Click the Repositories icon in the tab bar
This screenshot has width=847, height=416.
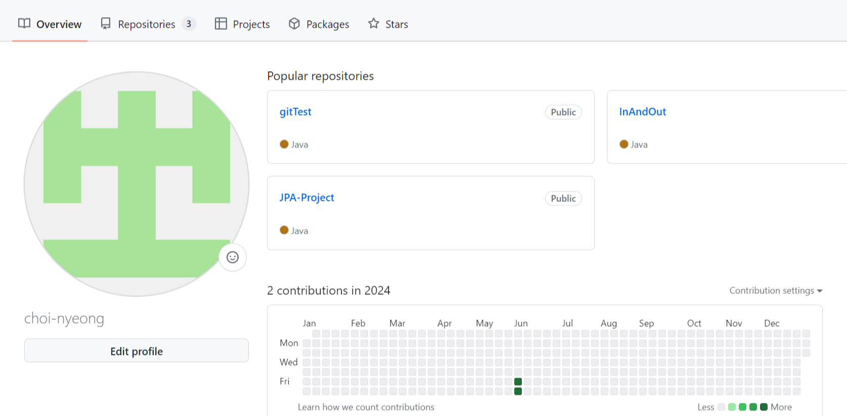(x=106, y=24)
